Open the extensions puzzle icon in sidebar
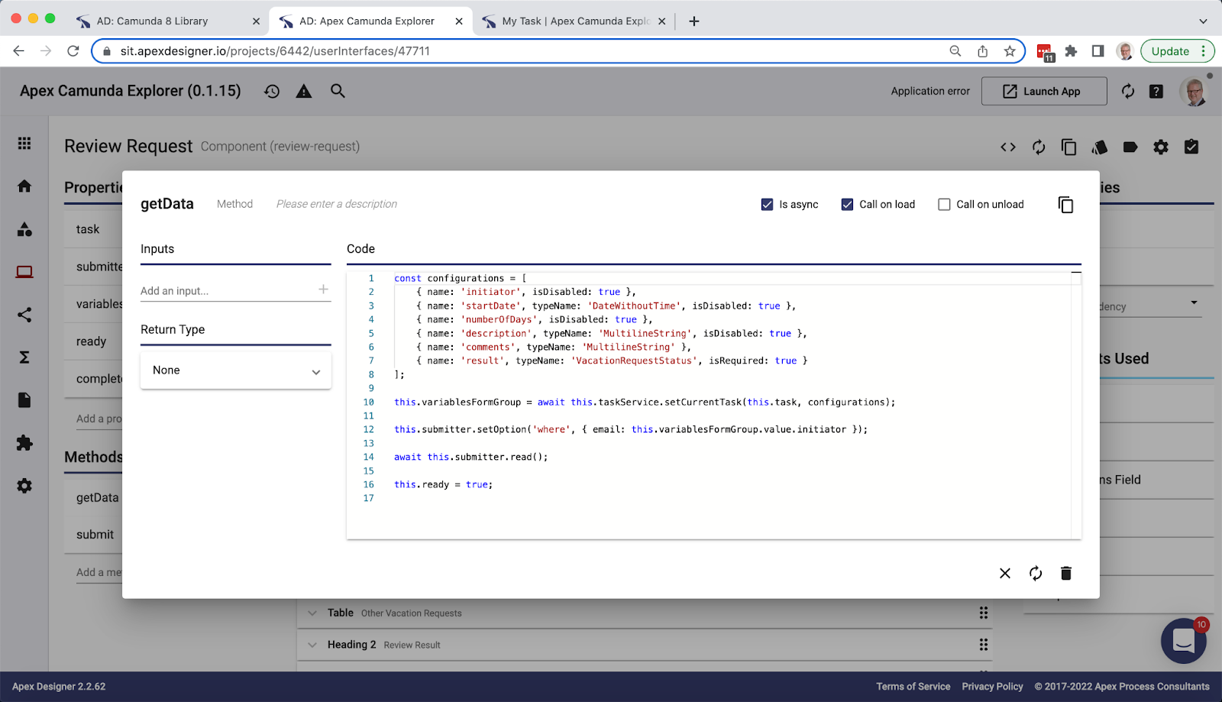Viewport: 1222px width, 702px height. pyautogui.click(x=24, y=443)
